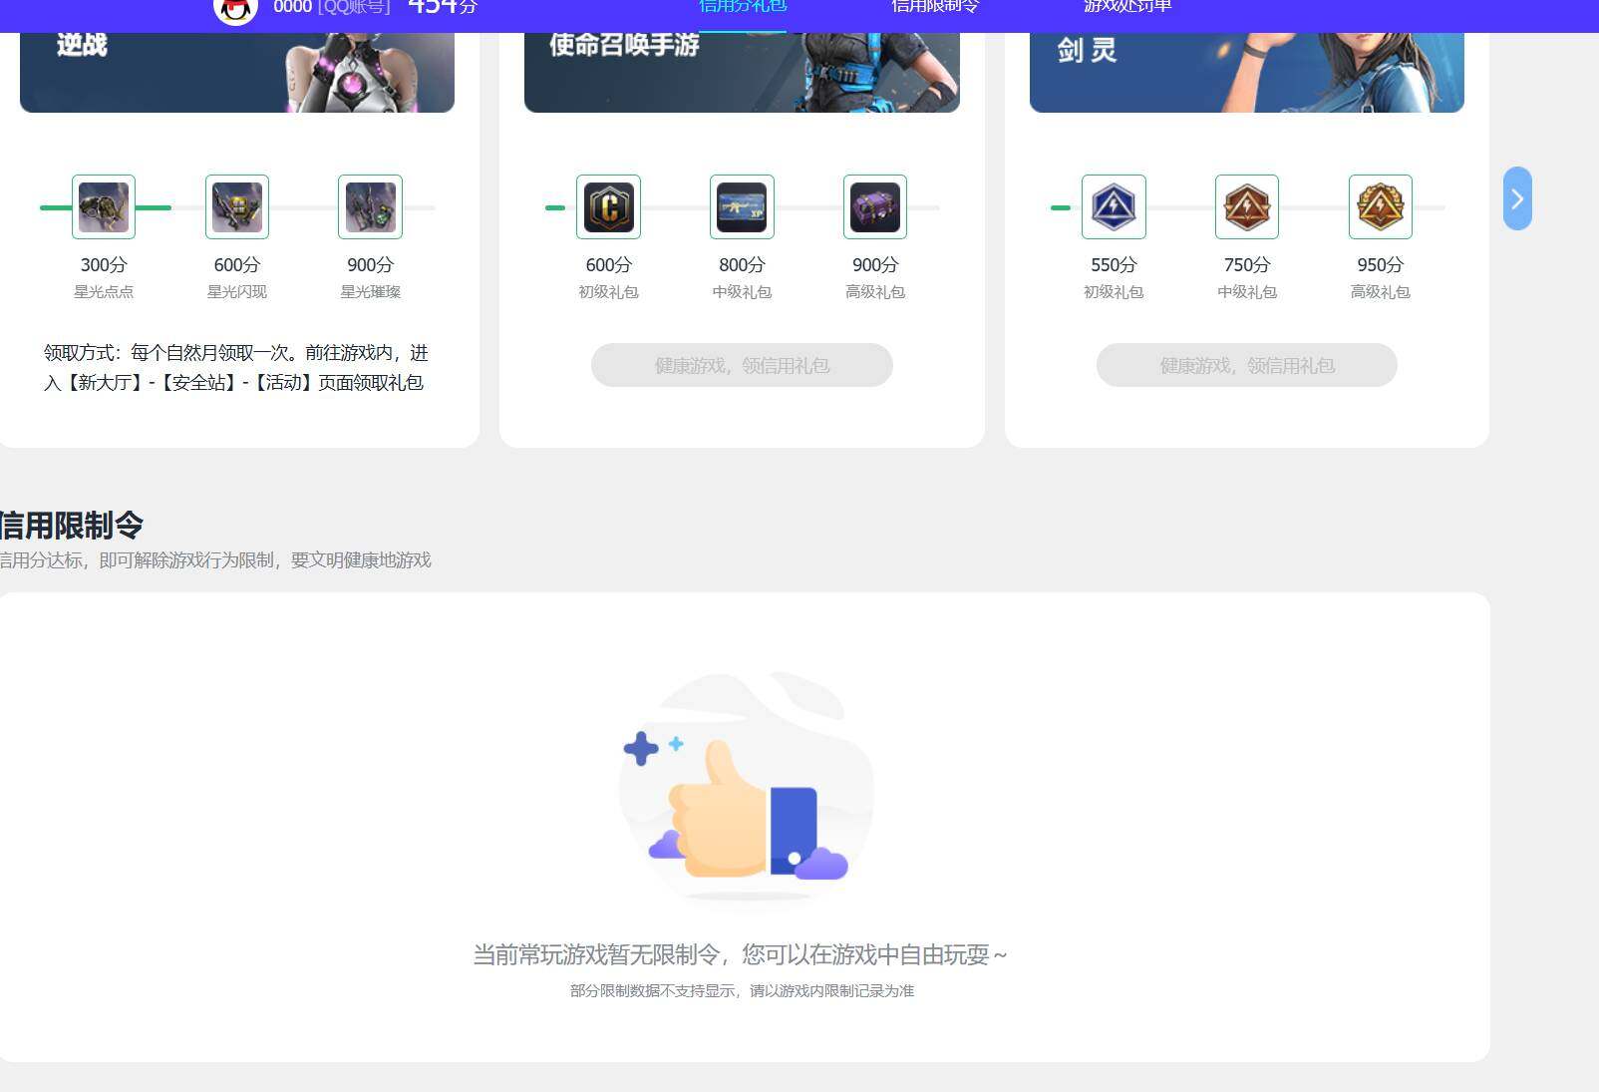Click the 剑灵 credit progress bar
The height and width of the screenshot is (1092, 1599).
(x=1247, y=207)
